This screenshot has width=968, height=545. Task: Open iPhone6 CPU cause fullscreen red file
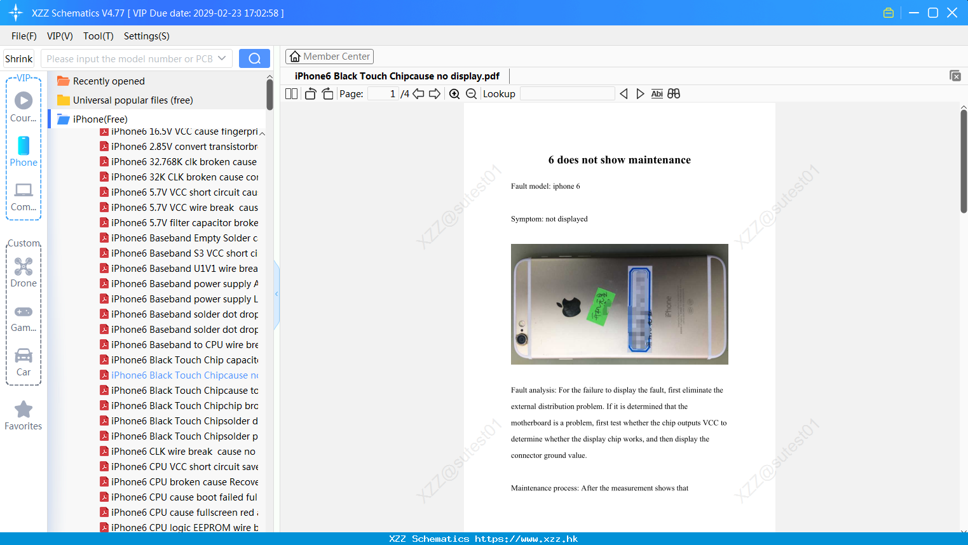(179, 513)
